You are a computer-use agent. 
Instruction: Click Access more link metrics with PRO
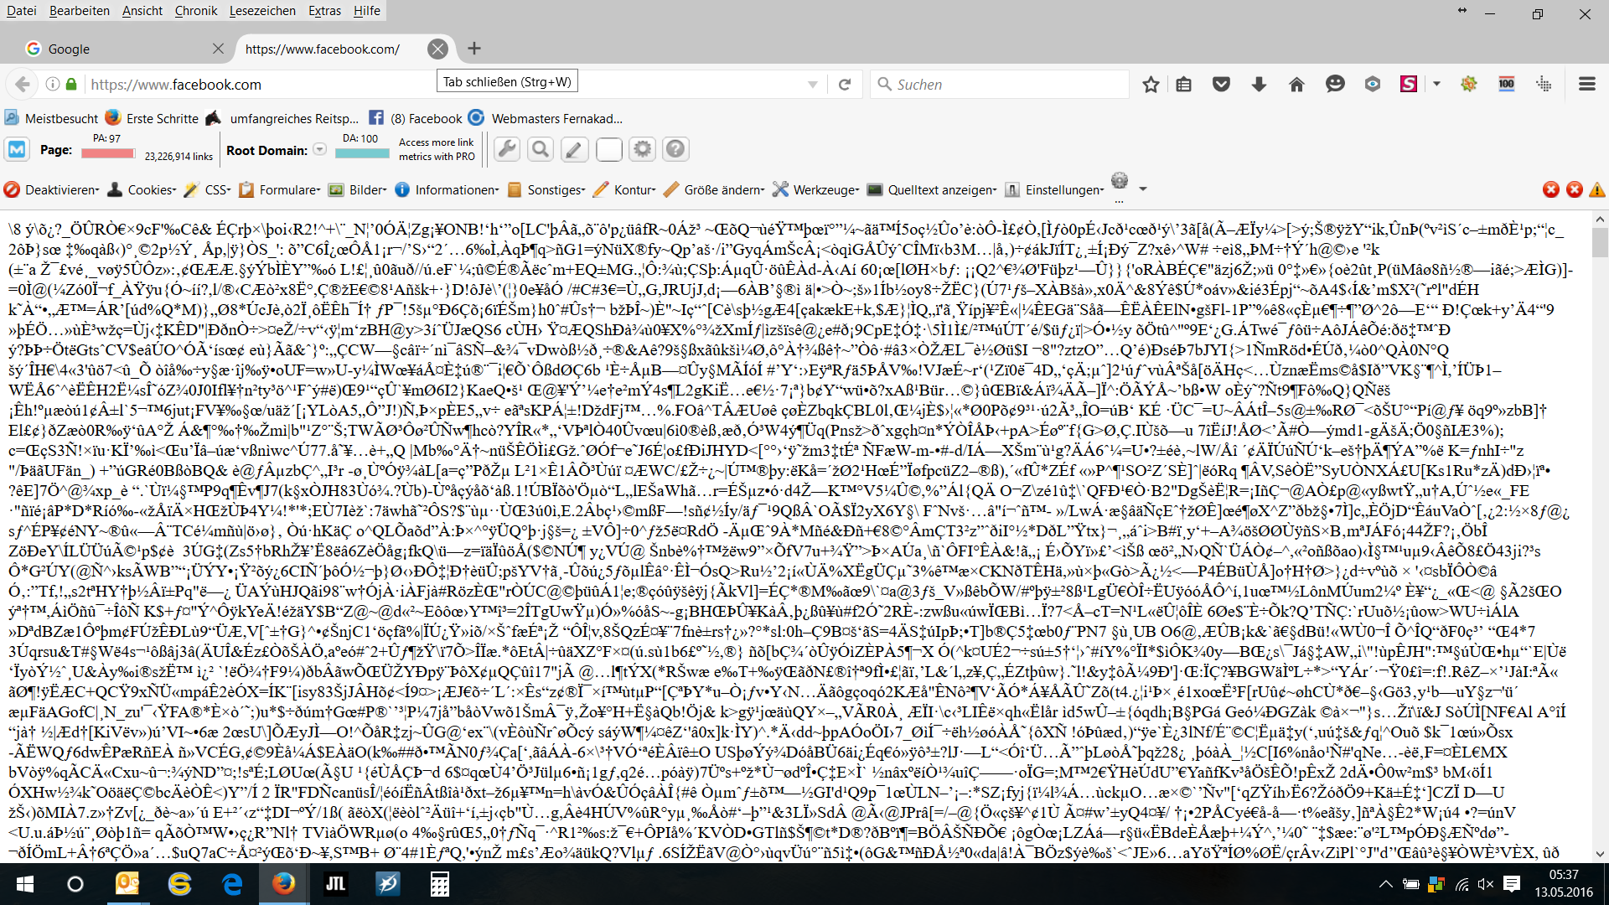(x=436, y=149)
